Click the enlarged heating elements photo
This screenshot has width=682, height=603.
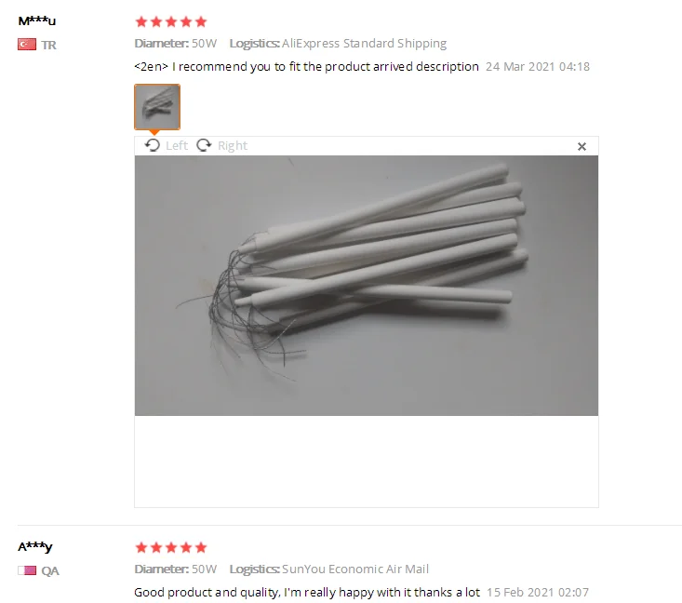(367, 286)
